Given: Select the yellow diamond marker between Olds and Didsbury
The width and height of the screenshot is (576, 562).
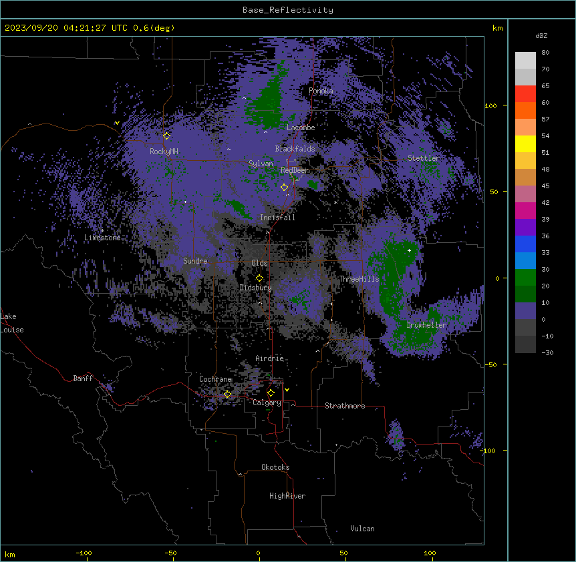Looking at the screenshot, I should (x=260, y=278).
